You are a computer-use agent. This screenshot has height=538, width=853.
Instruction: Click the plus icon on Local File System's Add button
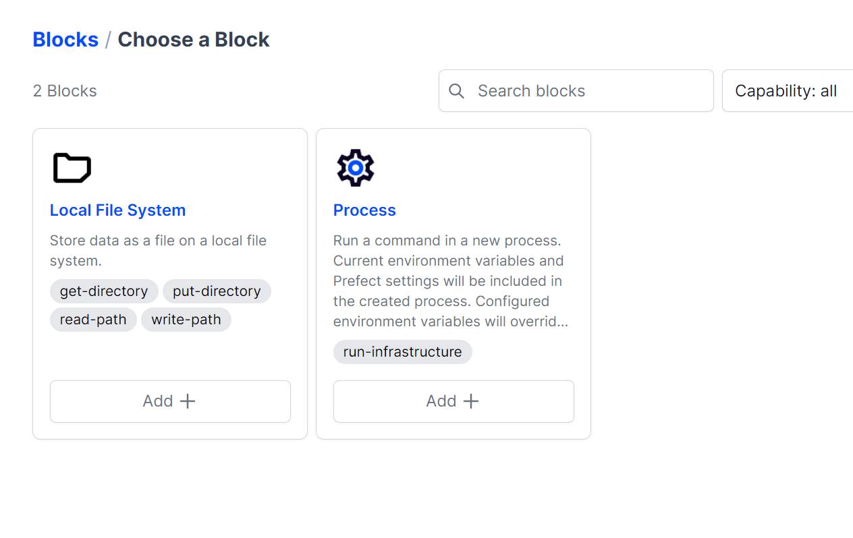(x=188, y=400)
